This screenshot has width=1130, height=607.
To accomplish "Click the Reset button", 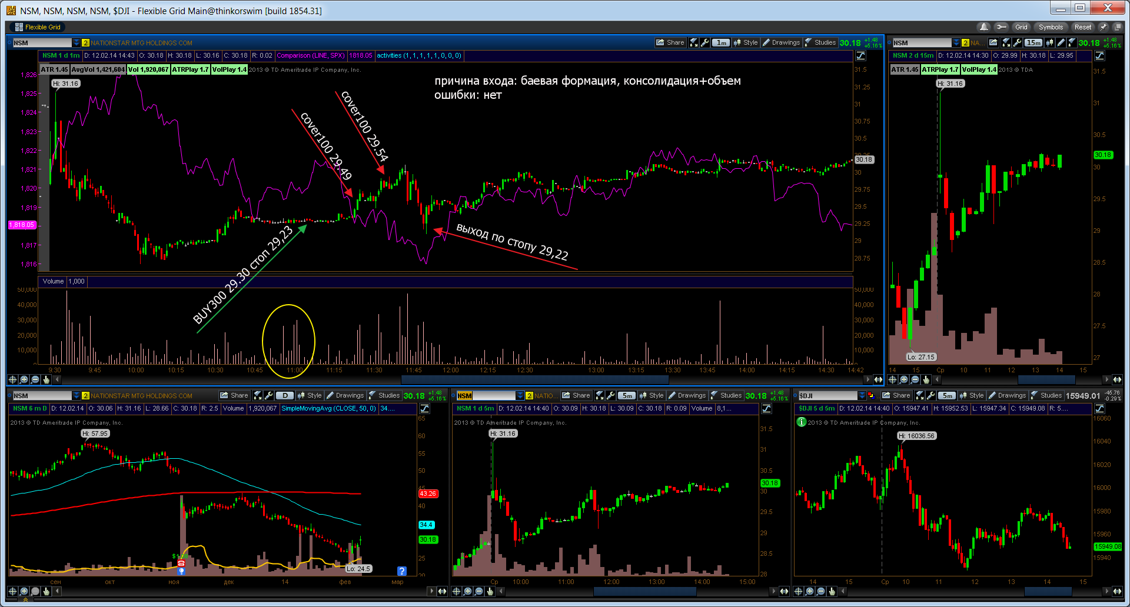I will 1082,27.
